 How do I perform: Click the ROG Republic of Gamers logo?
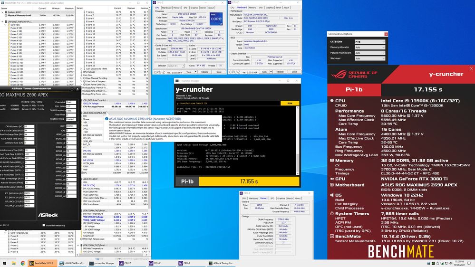(x=354, y=75)
